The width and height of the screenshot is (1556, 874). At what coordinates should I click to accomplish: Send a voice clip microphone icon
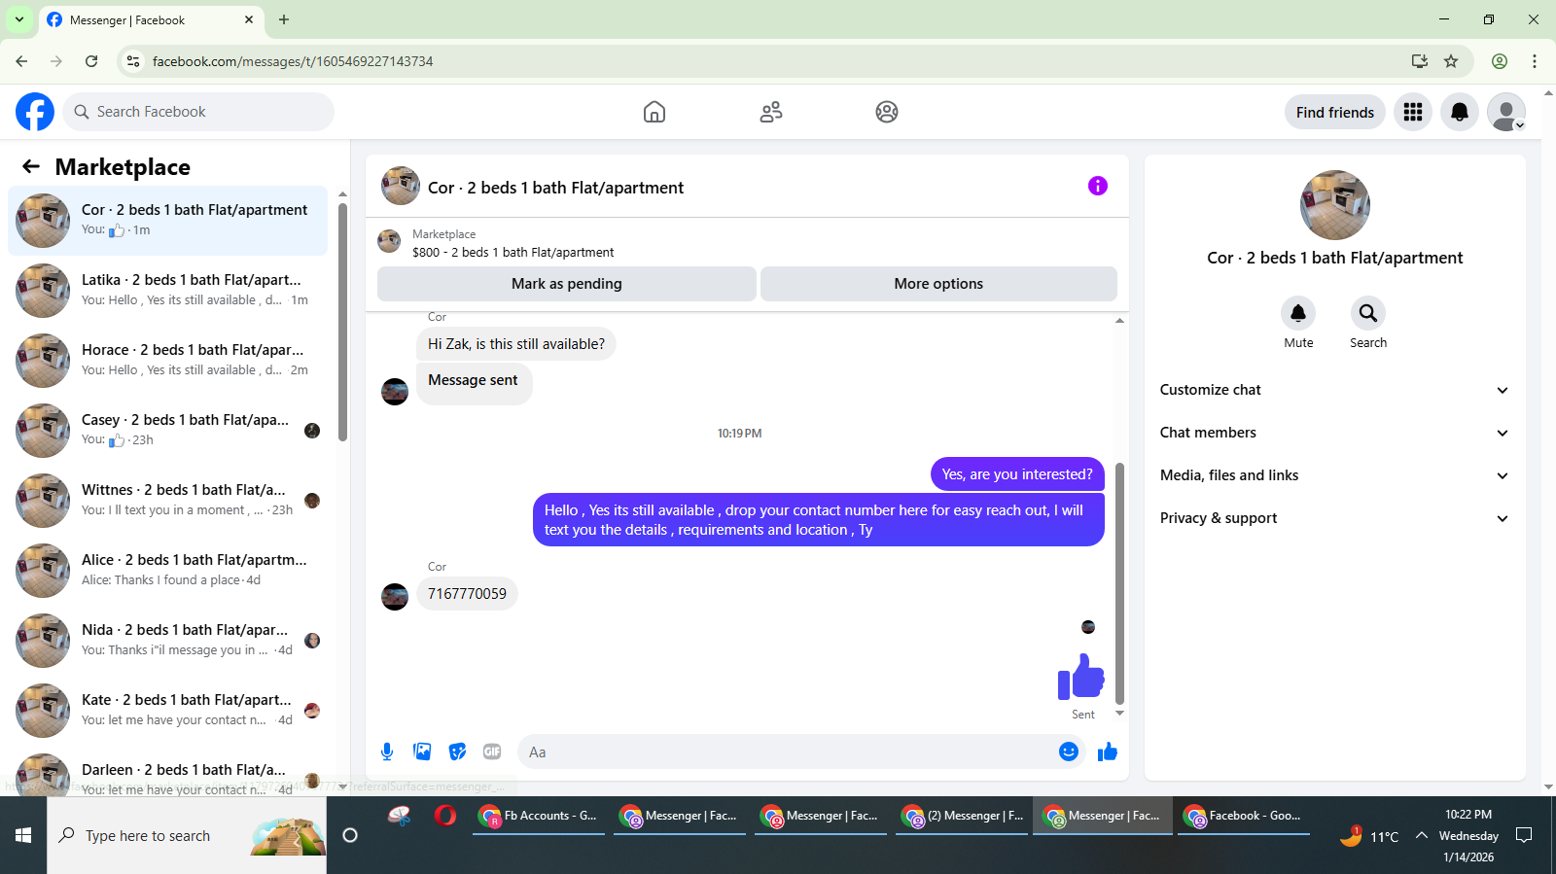coord(387,752)
